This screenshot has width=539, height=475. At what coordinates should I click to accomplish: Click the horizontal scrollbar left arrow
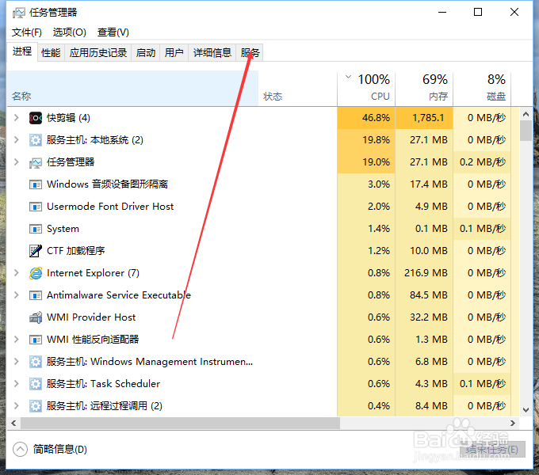13,424
